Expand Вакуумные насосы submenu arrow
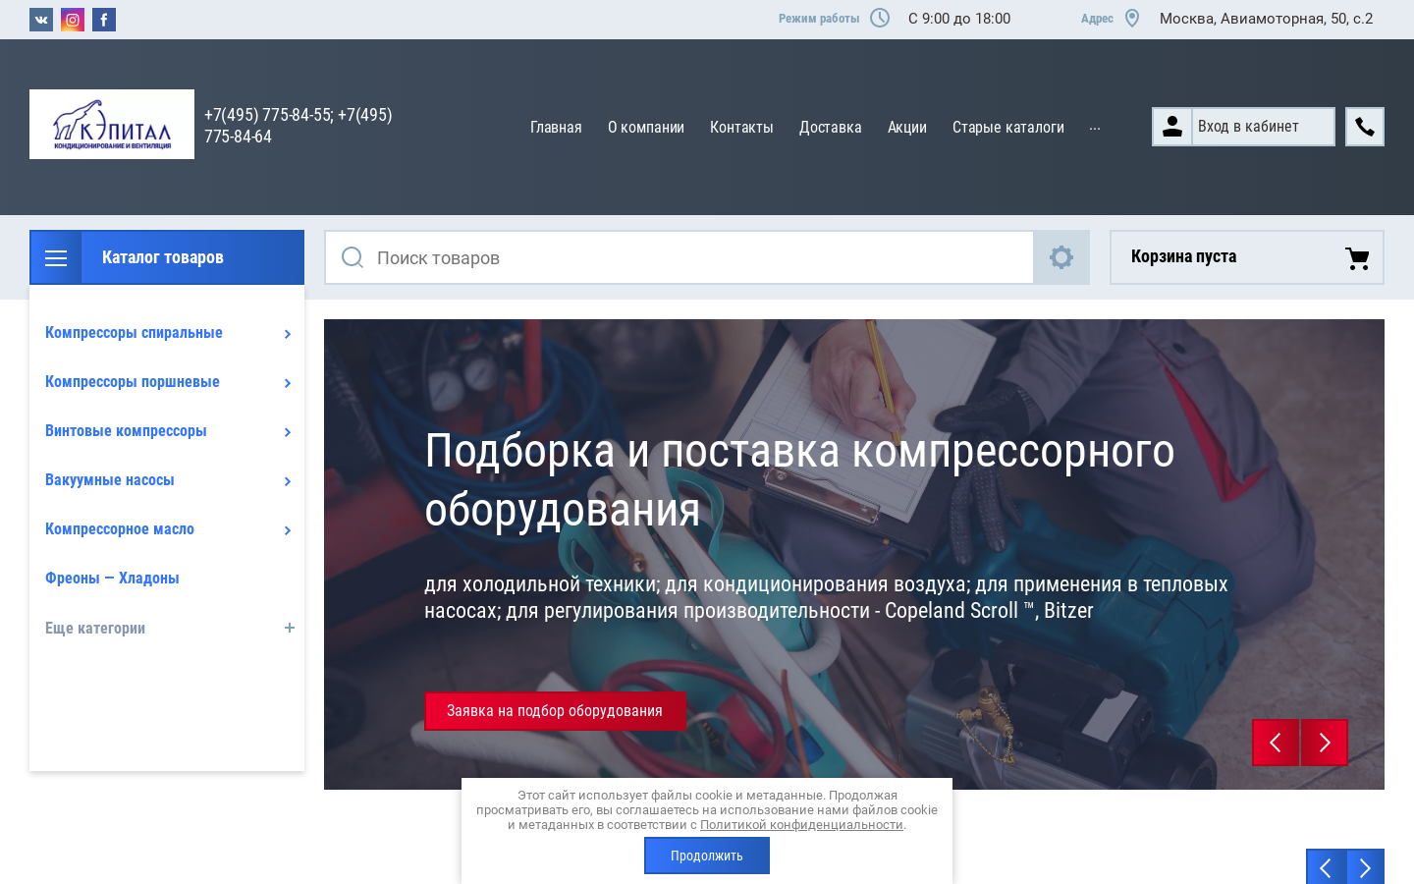Viewport: 1414px width, 884px height. [x=288, y=481]
